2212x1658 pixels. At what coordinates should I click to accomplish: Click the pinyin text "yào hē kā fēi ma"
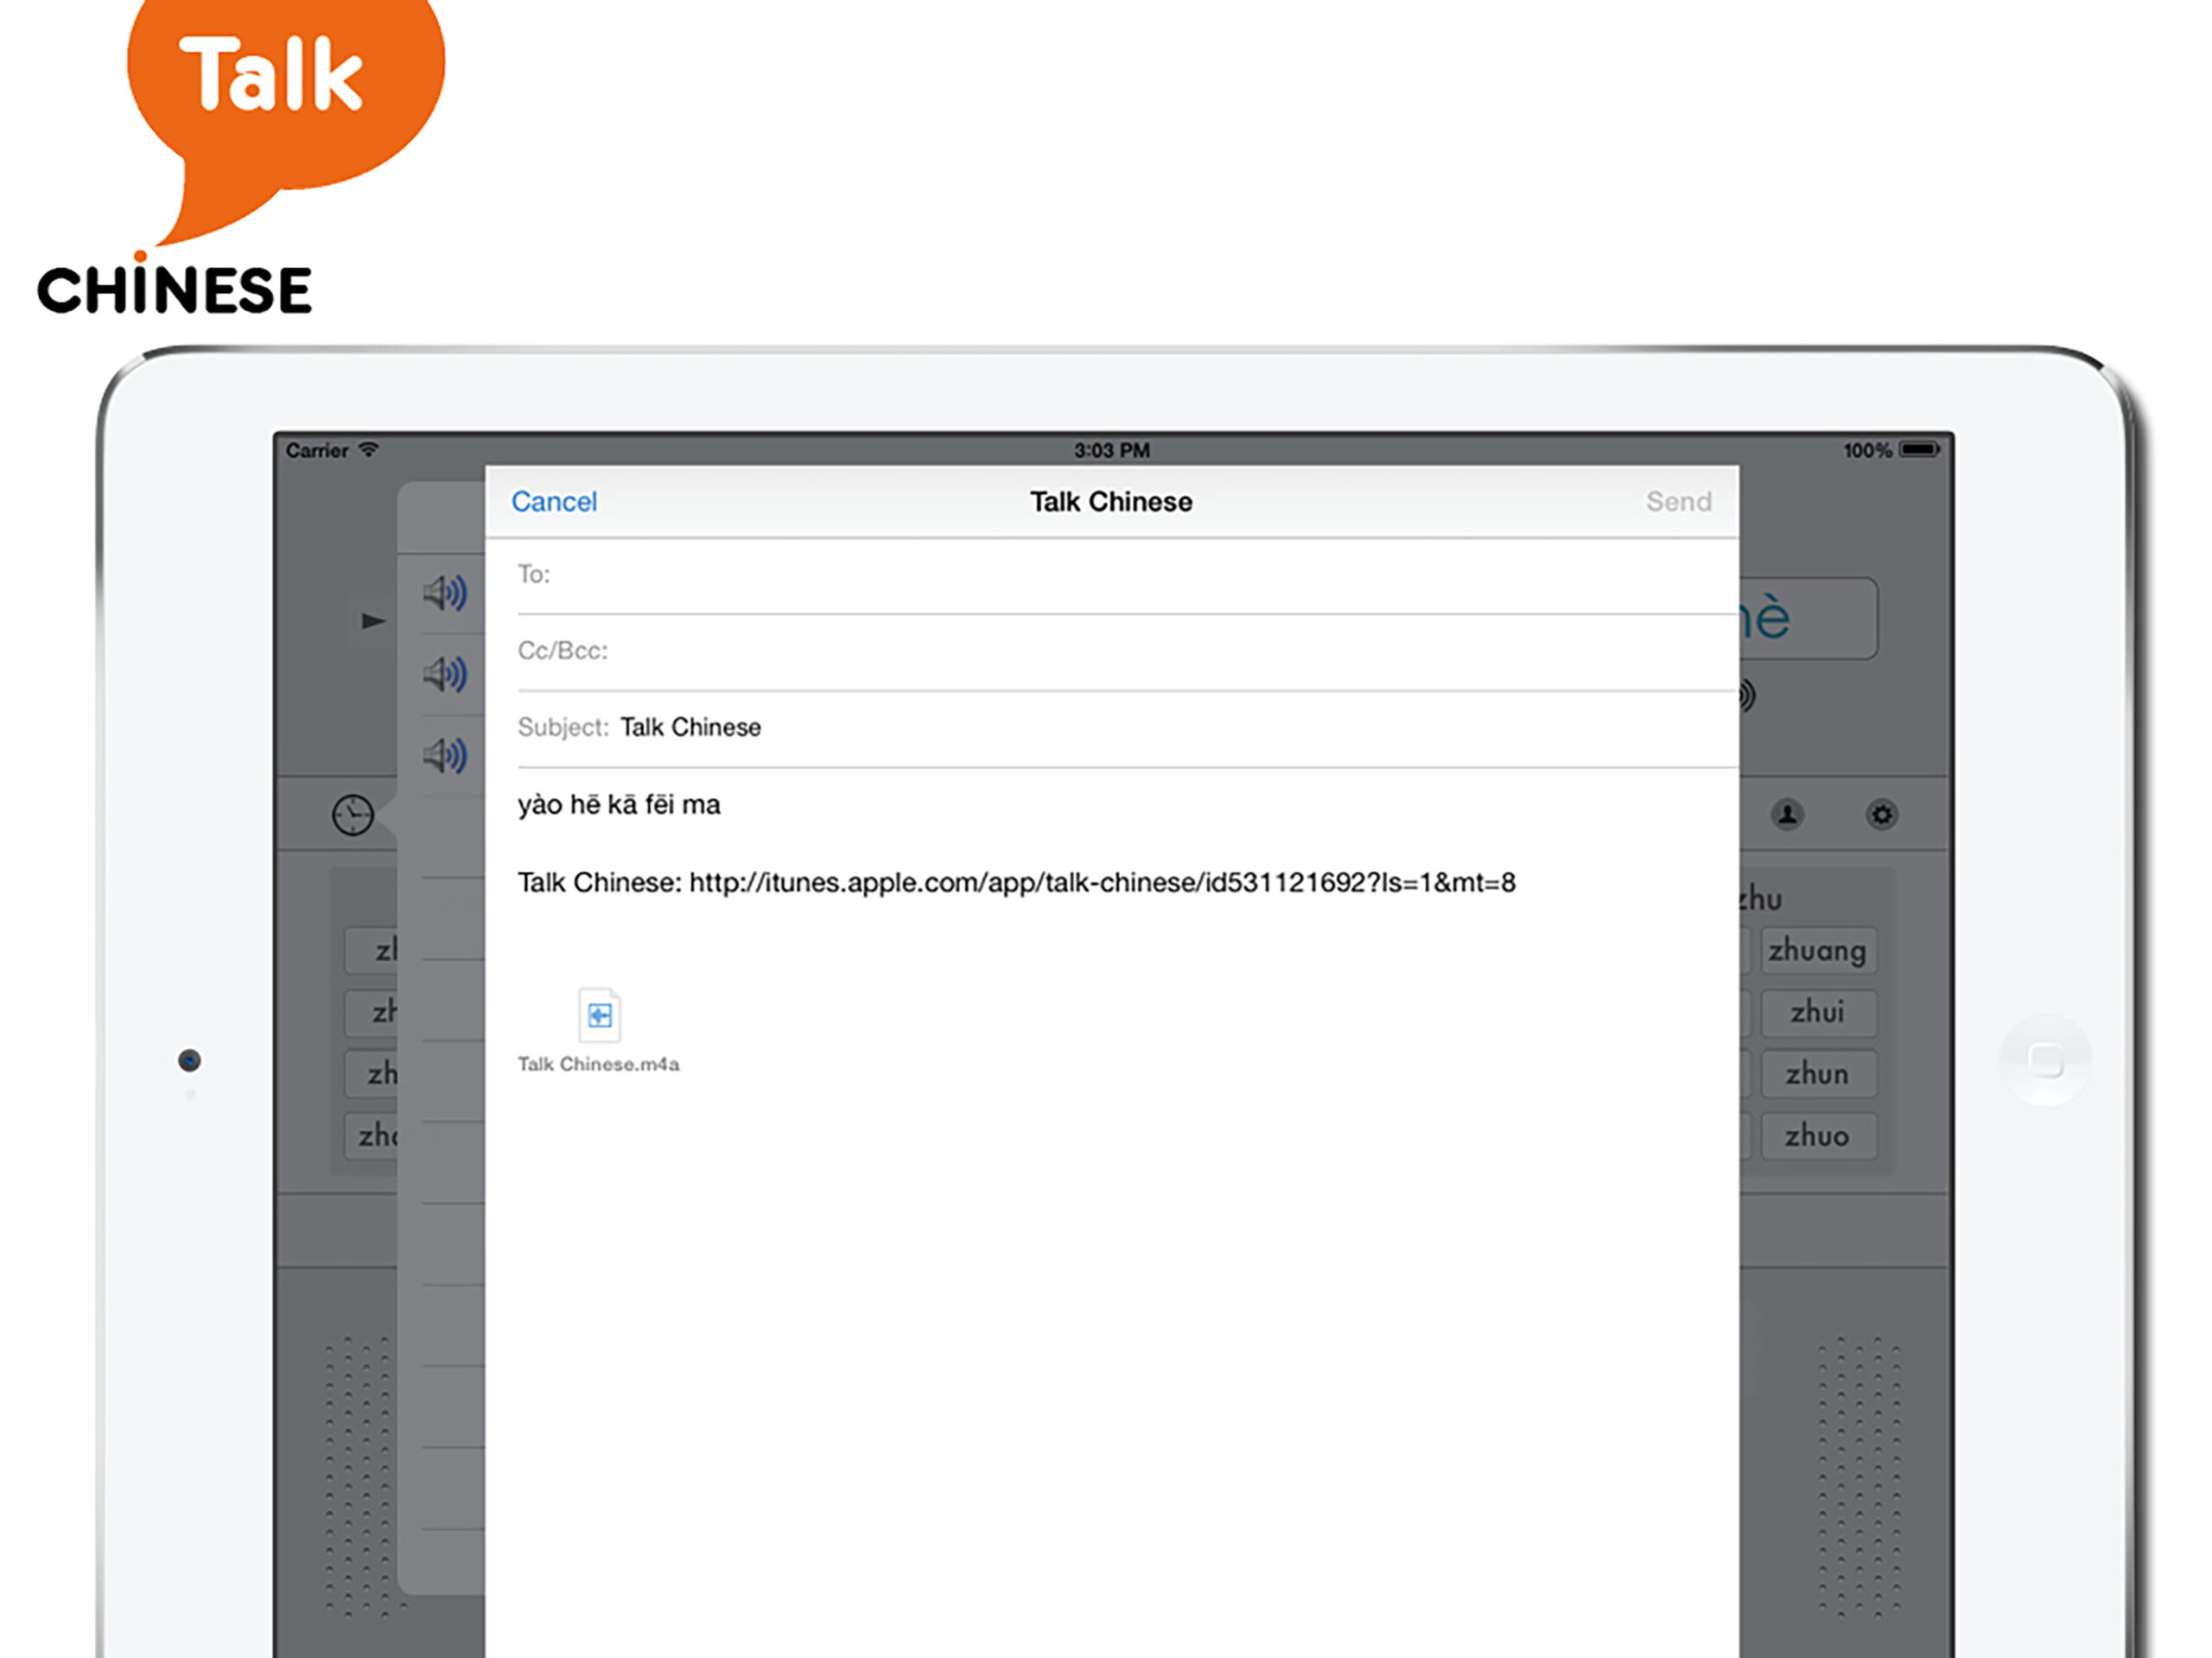tap(619, 804)
